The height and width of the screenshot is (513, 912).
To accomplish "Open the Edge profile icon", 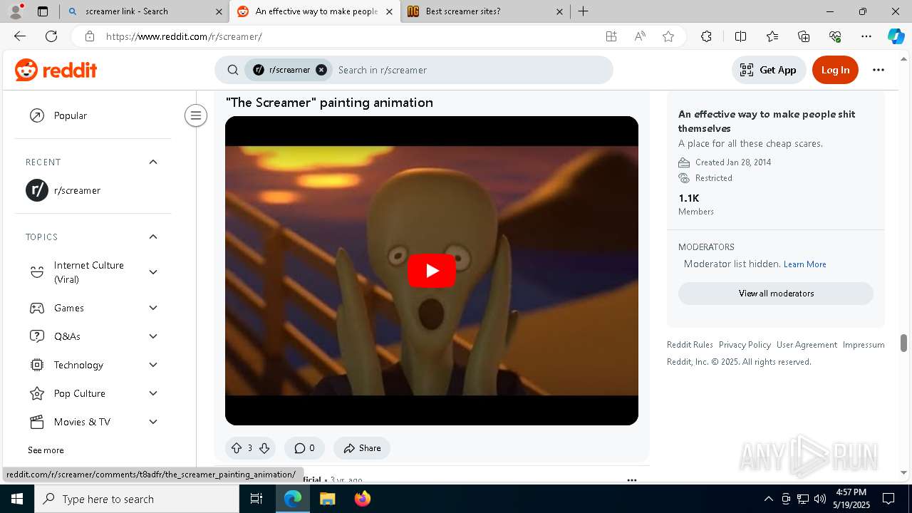I will pyautogui.click(x=16, y=11).
